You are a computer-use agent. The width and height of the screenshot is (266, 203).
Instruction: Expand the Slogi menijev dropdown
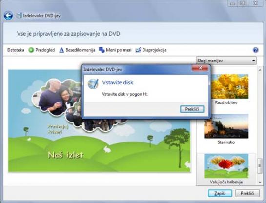(226, 61)
